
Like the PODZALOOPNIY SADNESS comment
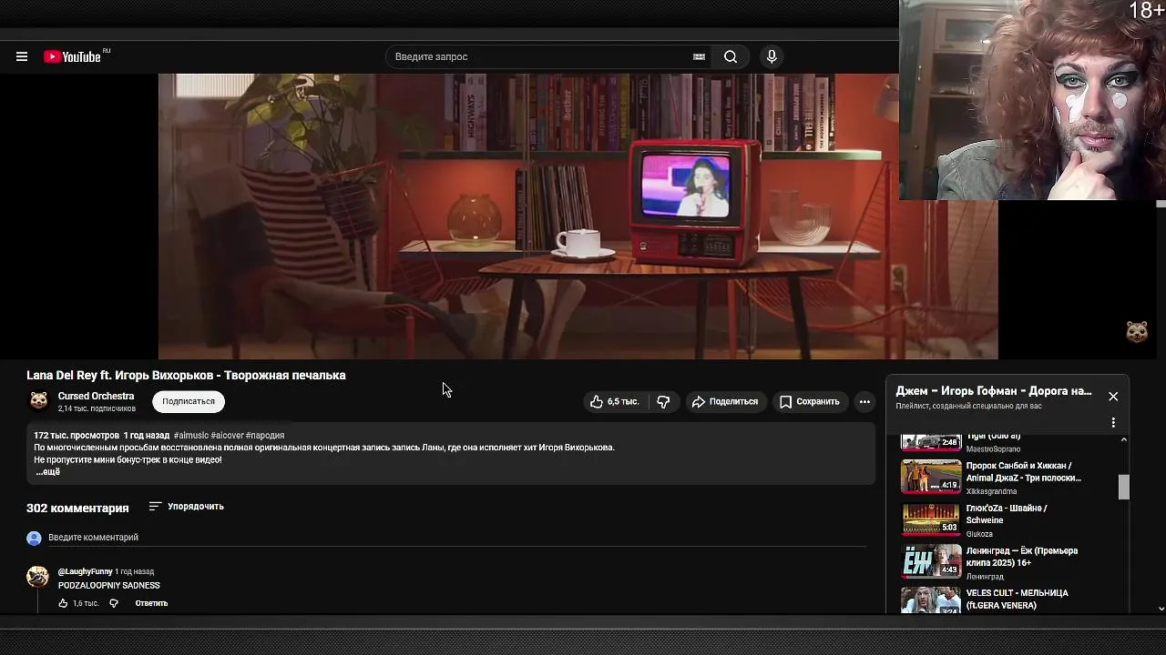pos(63,603)
